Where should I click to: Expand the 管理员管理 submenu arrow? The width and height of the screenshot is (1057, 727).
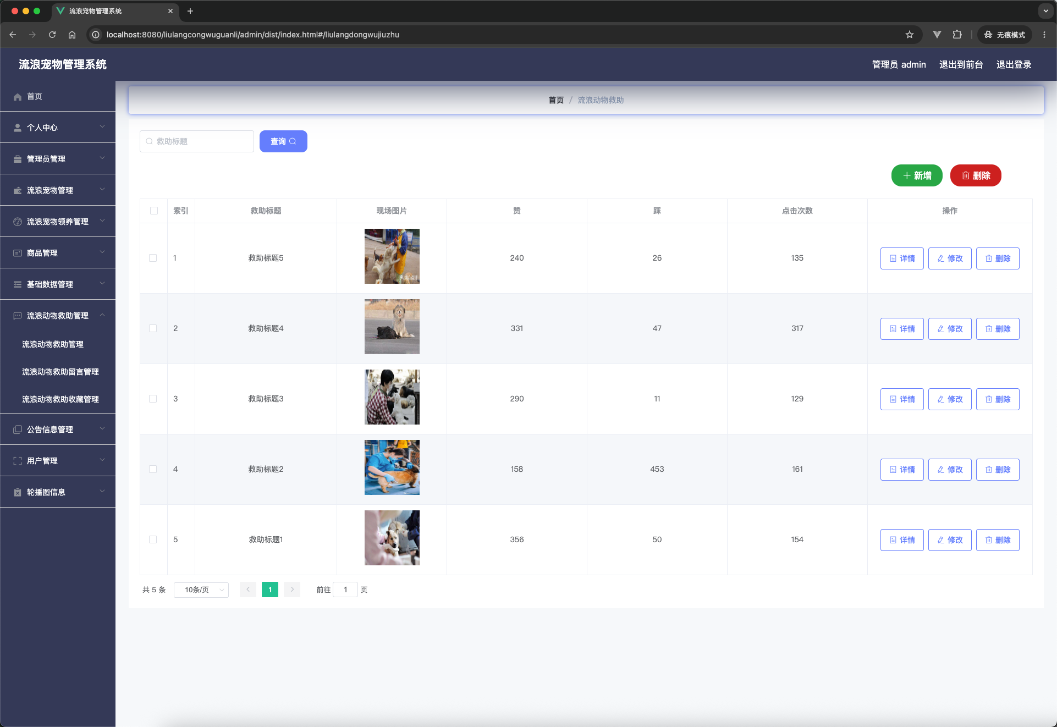click(x=102, y=158)
